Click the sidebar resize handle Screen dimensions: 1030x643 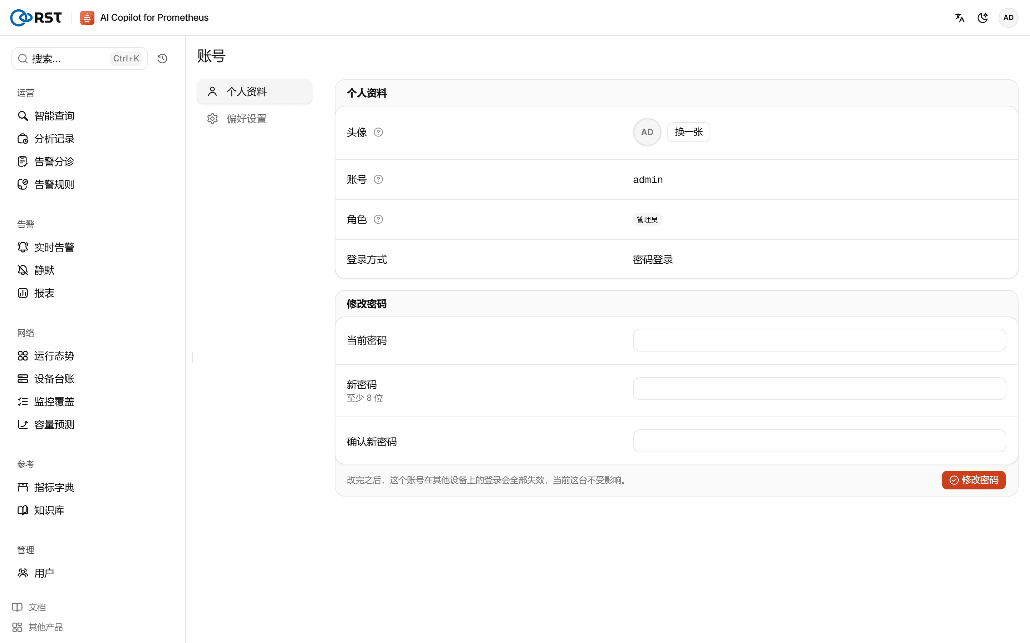coord(192,357)
